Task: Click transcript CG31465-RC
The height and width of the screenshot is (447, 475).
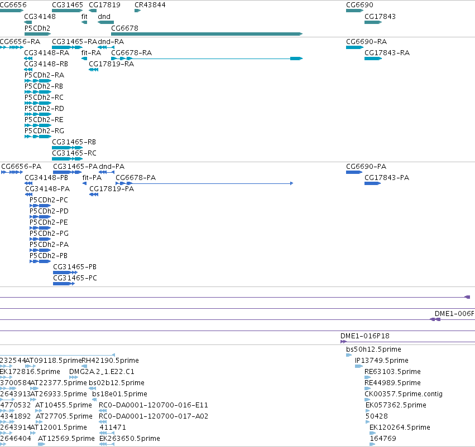Action: [74, 153]
